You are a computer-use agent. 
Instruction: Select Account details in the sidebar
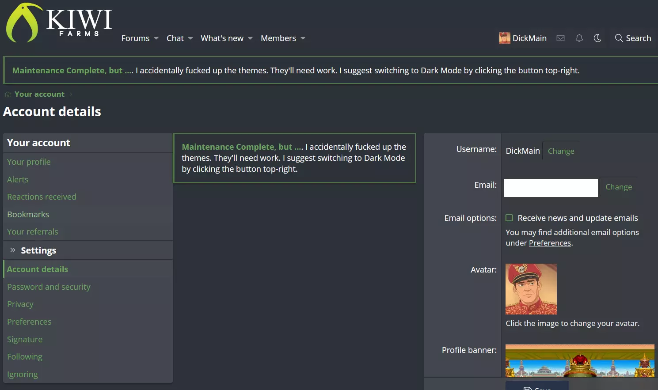(x=38, y=269)
